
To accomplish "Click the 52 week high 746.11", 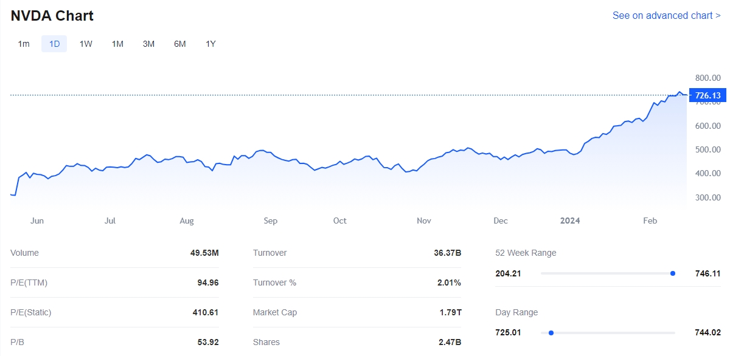I will pyautogui.click(x=707, y=273).
